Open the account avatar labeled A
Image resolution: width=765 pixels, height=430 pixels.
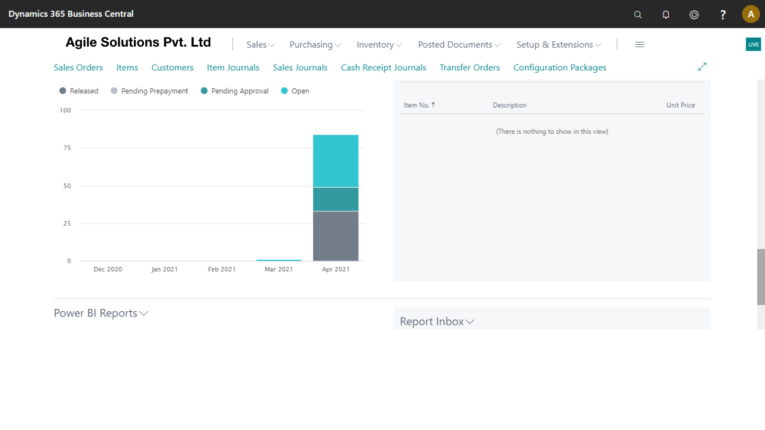pos(751,14)
